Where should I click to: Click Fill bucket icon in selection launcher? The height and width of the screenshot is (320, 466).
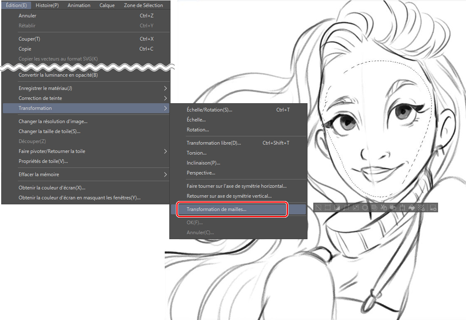pos(412,207)
